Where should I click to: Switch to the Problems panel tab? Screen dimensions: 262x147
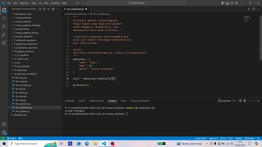pyautogui.click(x=70, y=101)
